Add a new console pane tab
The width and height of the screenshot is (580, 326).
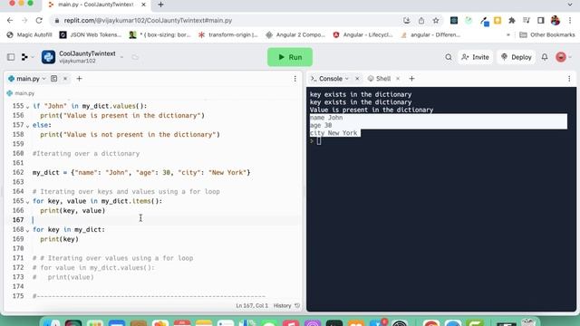(x=411, y=79)
